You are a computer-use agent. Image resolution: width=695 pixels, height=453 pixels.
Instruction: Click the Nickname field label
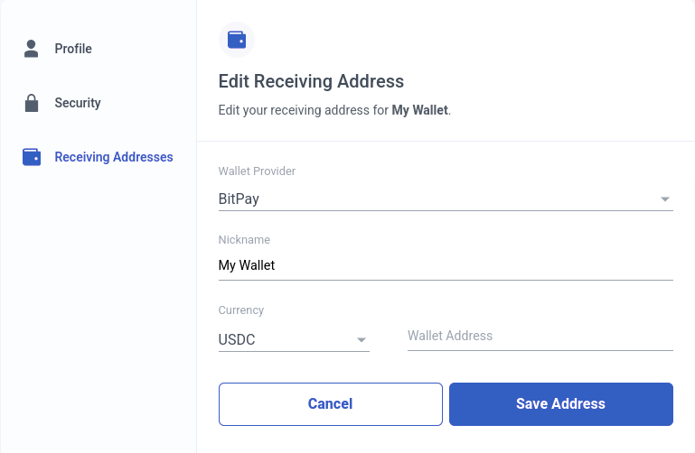(244, 240)
